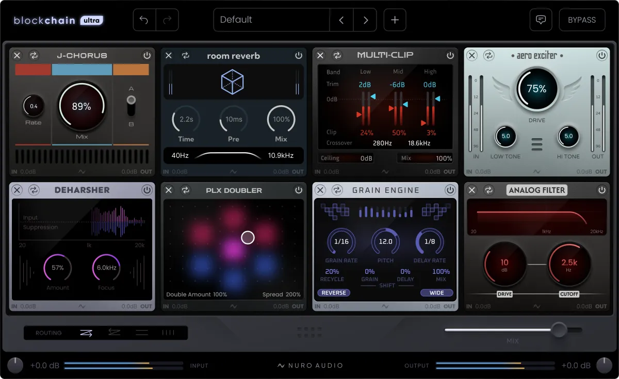The width and height of the screenshot is (619, 379).
Task: Click the global Mix slider handle
Action: (x=558, y=329)
